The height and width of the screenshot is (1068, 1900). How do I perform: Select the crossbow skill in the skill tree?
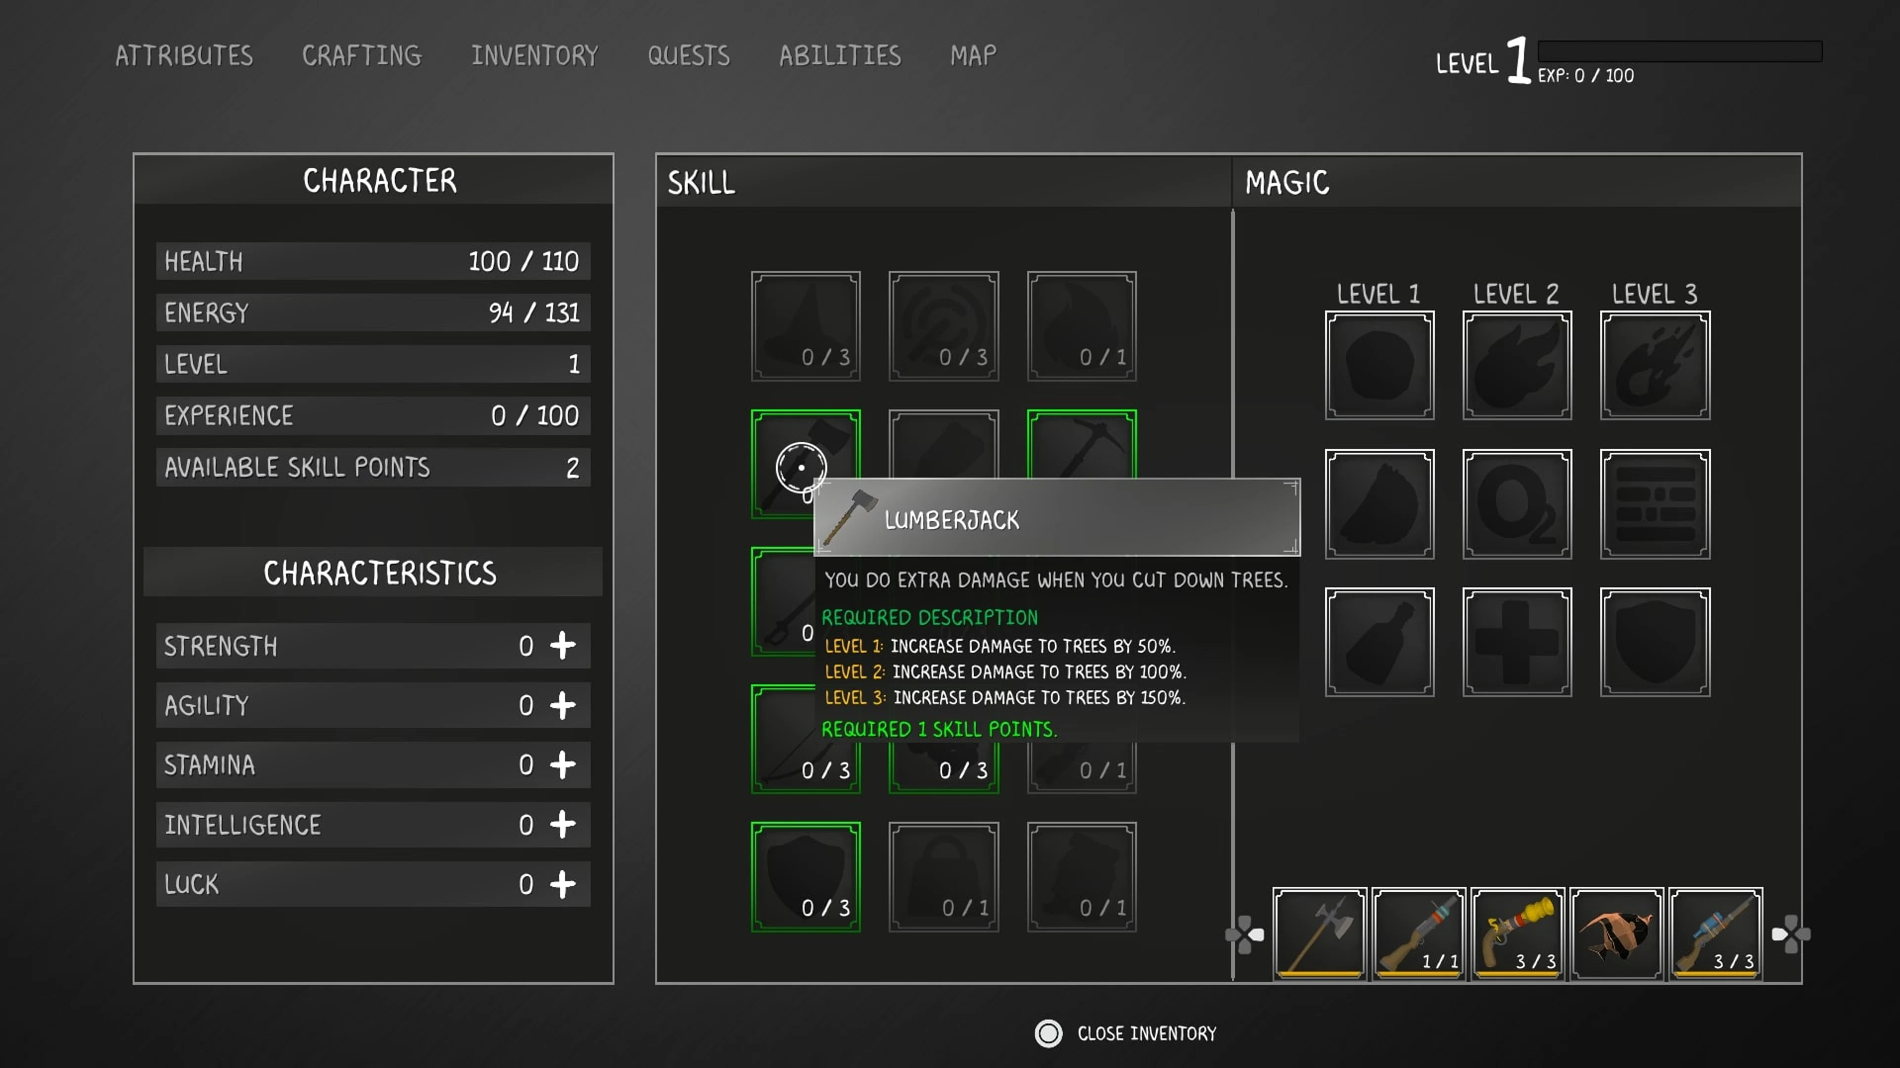805,737
